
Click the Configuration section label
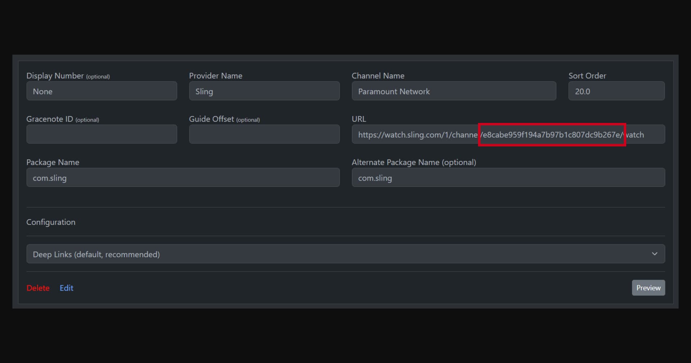(x=50, y=222)
